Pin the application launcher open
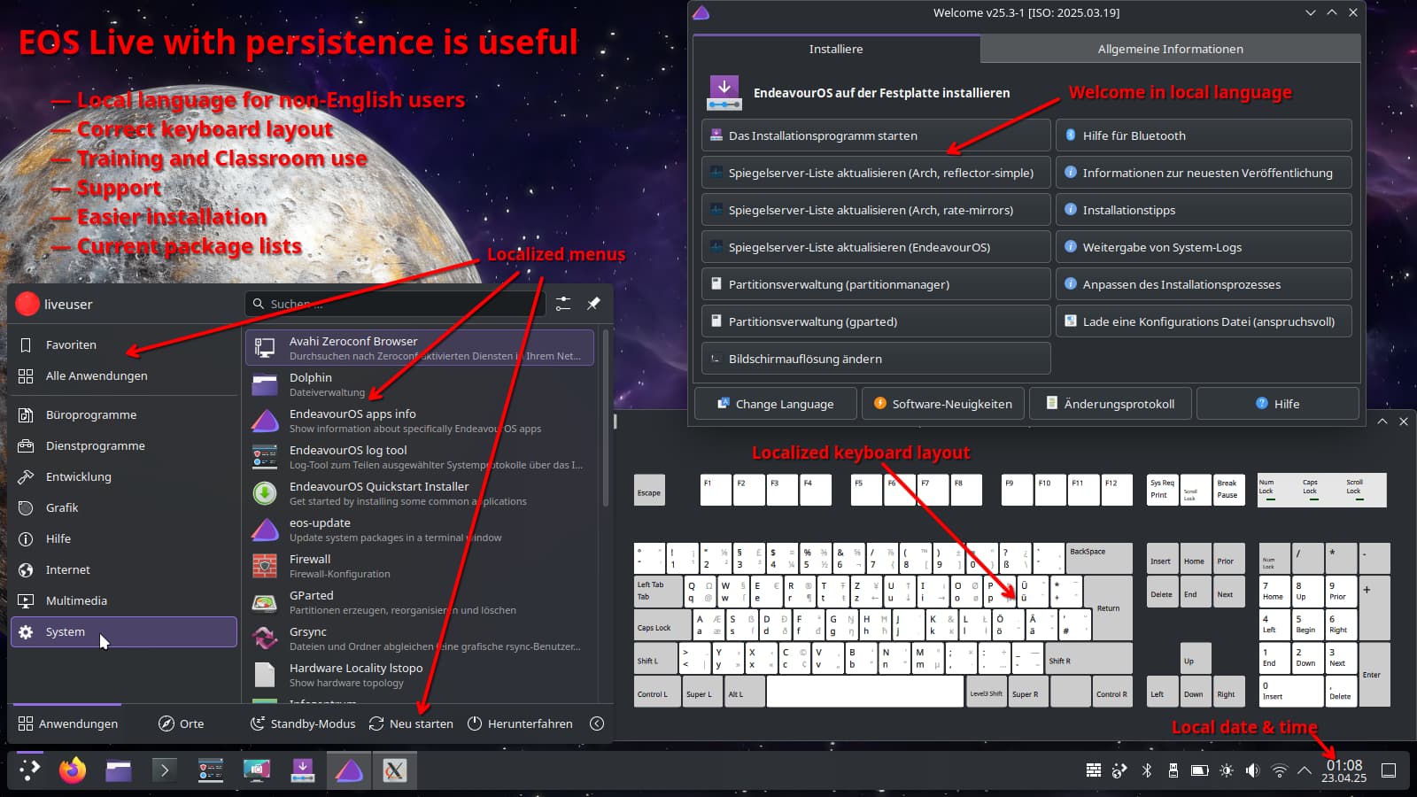 pos(593,304)
